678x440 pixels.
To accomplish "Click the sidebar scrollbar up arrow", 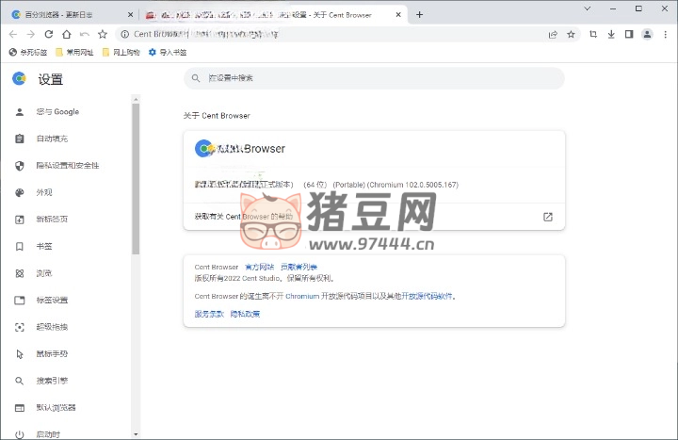I will 136,100.
